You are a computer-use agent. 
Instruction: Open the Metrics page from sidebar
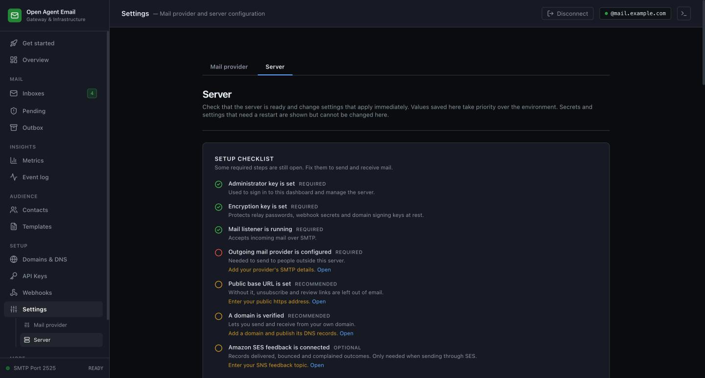[x=53, y=161]
